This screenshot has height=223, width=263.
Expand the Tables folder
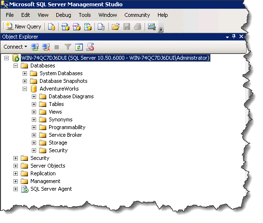(34, 104)
